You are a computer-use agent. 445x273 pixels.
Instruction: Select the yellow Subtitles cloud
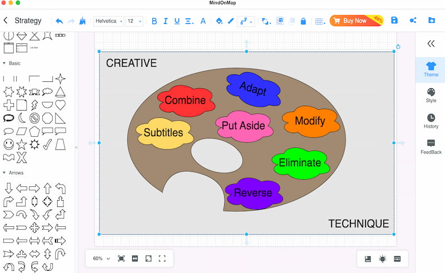pos(164,133)
